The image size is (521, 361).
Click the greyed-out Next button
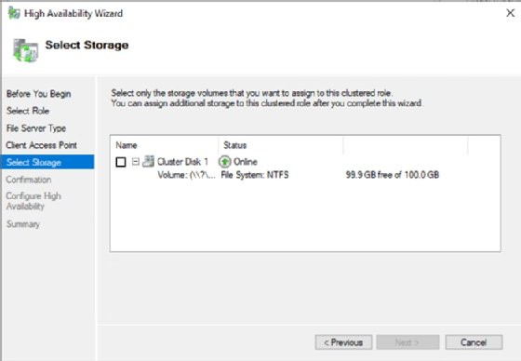pyautogui.click(x=407, y=342)
